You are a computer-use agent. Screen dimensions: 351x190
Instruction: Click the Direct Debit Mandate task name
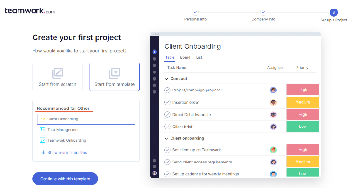pos(192,115)
